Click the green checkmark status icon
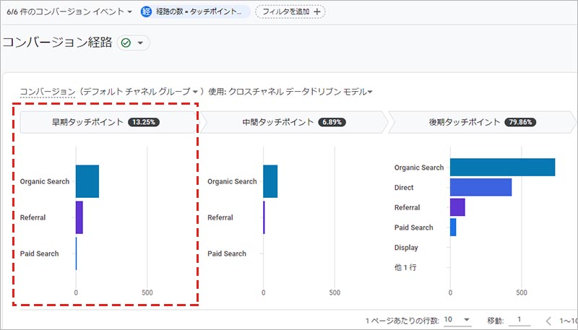The image size is (578, 330). click(x=127, y=43)
